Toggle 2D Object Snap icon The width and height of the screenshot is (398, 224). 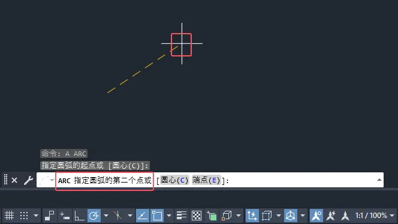tap(157, 216)
